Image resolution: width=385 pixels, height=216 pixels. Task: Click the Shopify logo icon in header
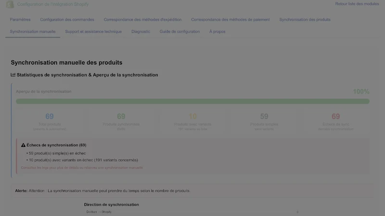(x=10, y=4)
